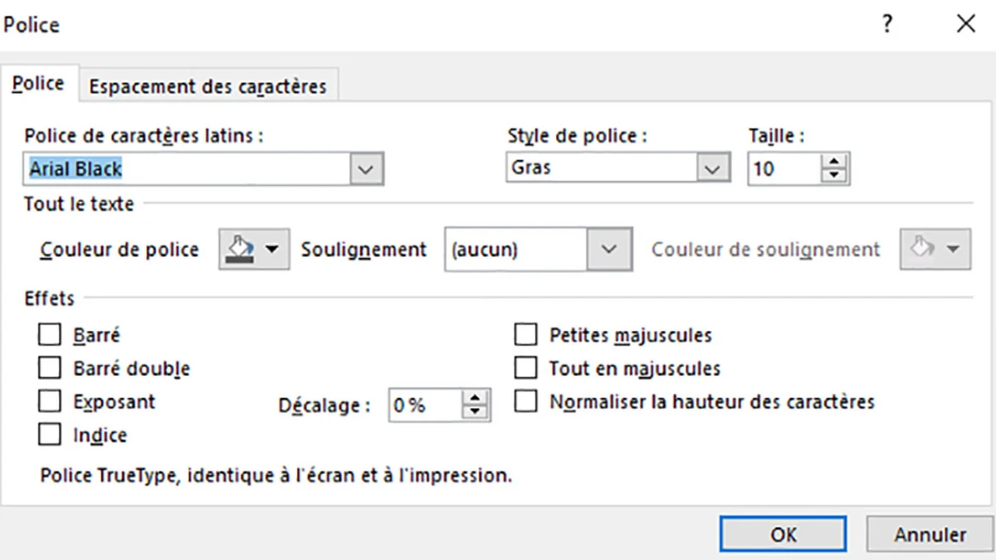996x560 pixels.
Task: Check Petites majuscules
Action: click(526, 334)
